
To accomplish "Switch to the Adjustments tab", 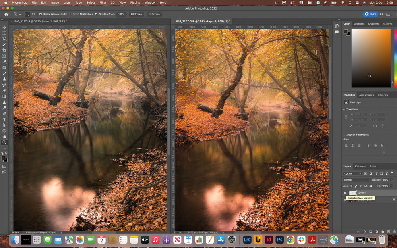I will (x=366, y=95).
